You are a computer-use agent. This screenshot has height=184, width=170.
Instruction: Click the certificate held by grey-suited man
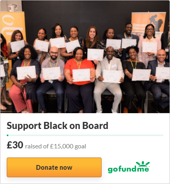click(112, 76)
